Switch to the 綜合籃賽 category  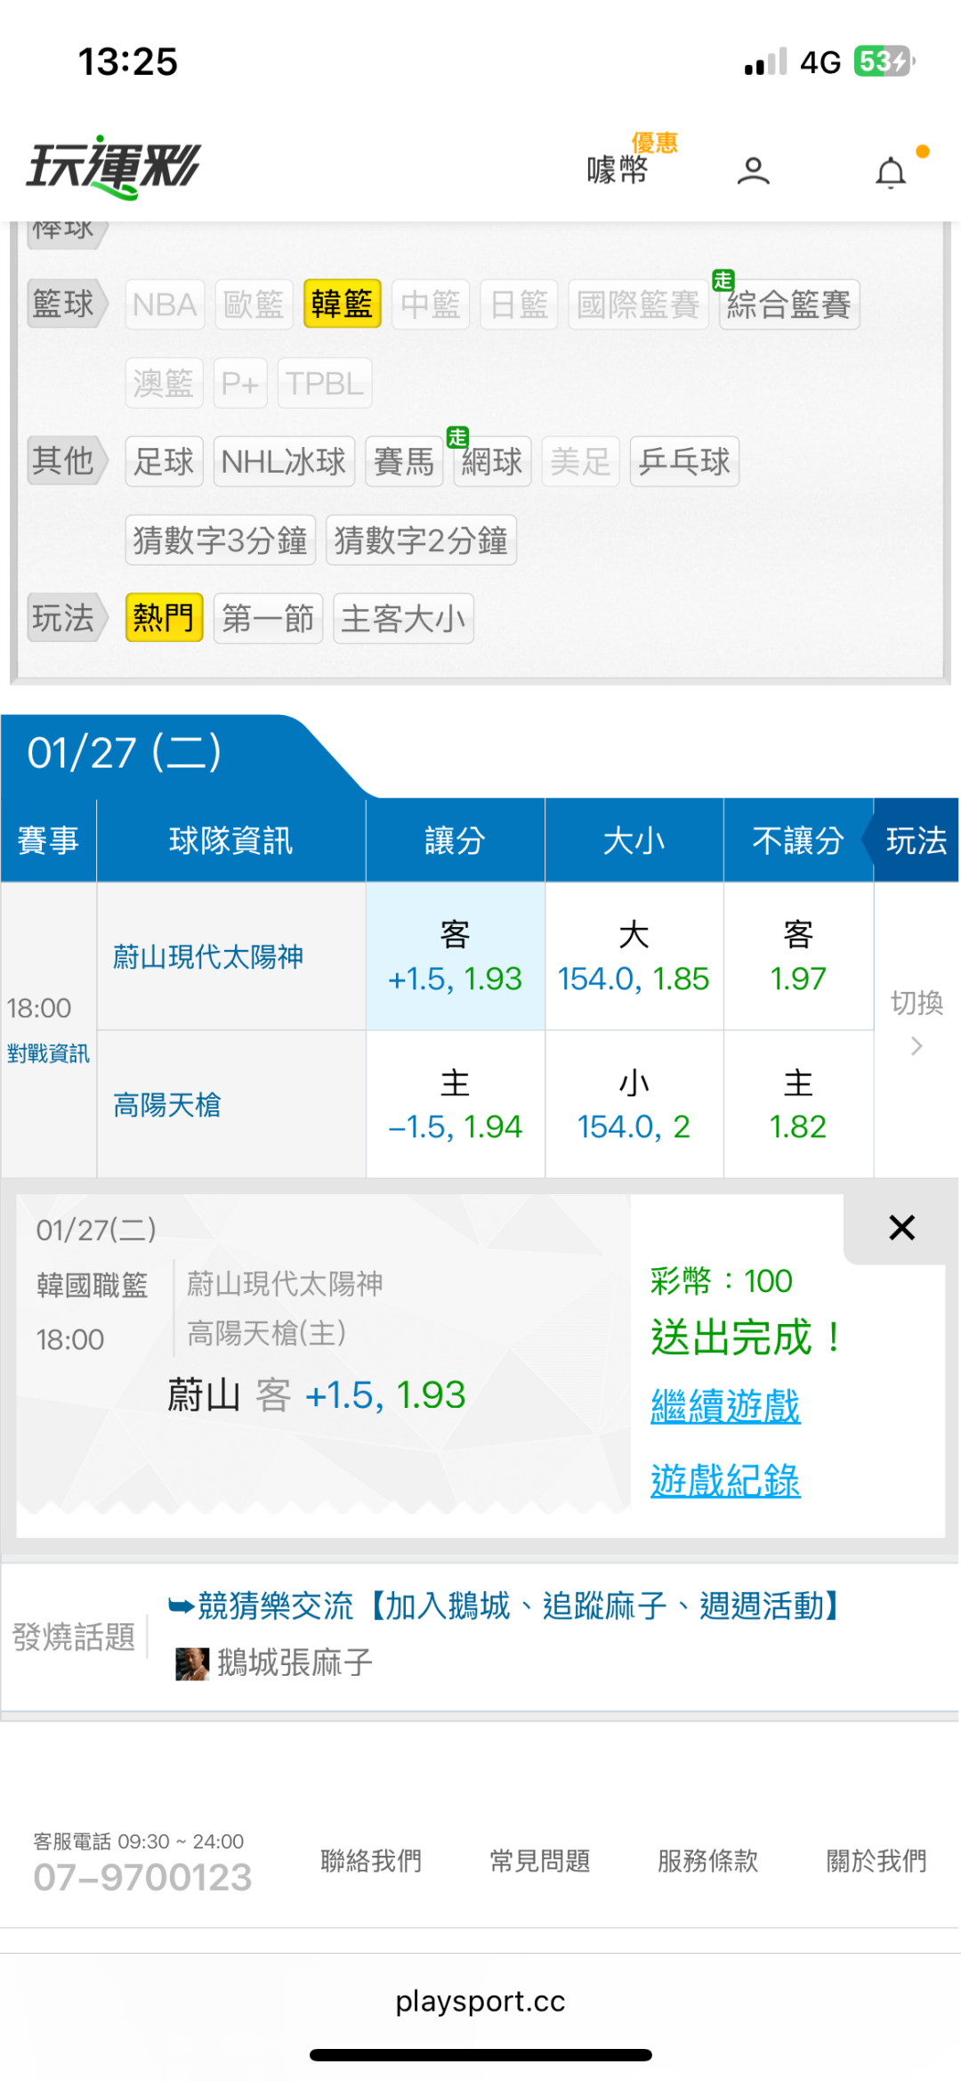coord(788,305)
